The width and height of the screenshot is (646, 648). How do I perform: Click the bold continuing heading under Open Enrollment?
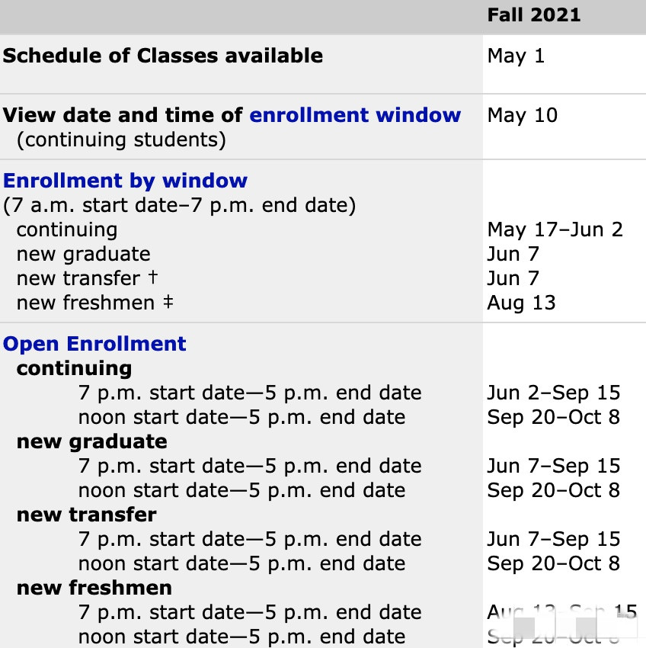(x=75, y=368)
